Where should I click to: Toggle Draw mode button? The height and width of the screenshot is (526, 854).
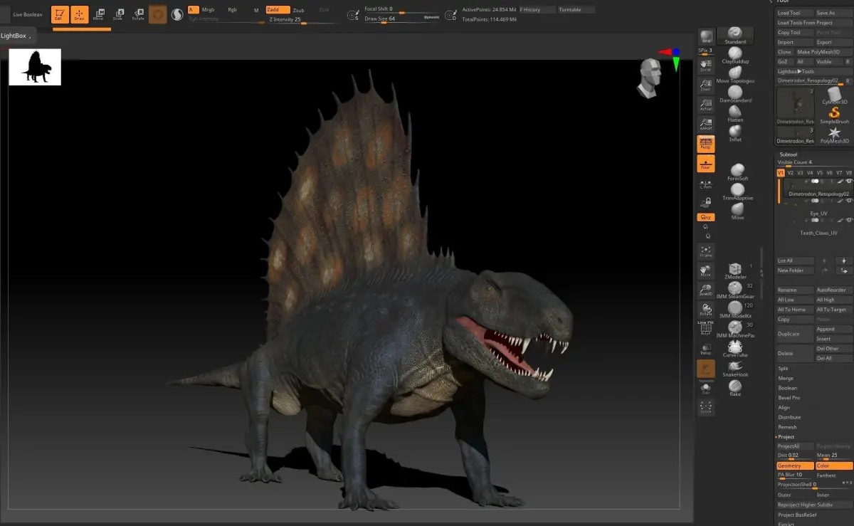[x=79, y=14]
